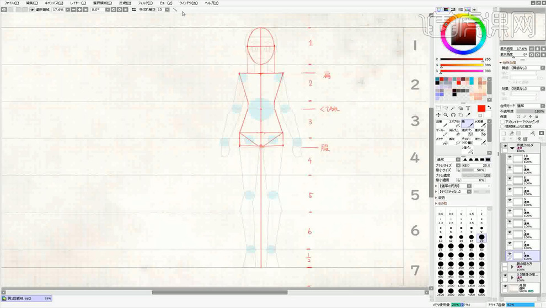The image size is (546, 308).
Task: Open the rotation angle 0.0° dropdown
Action: 108,10
